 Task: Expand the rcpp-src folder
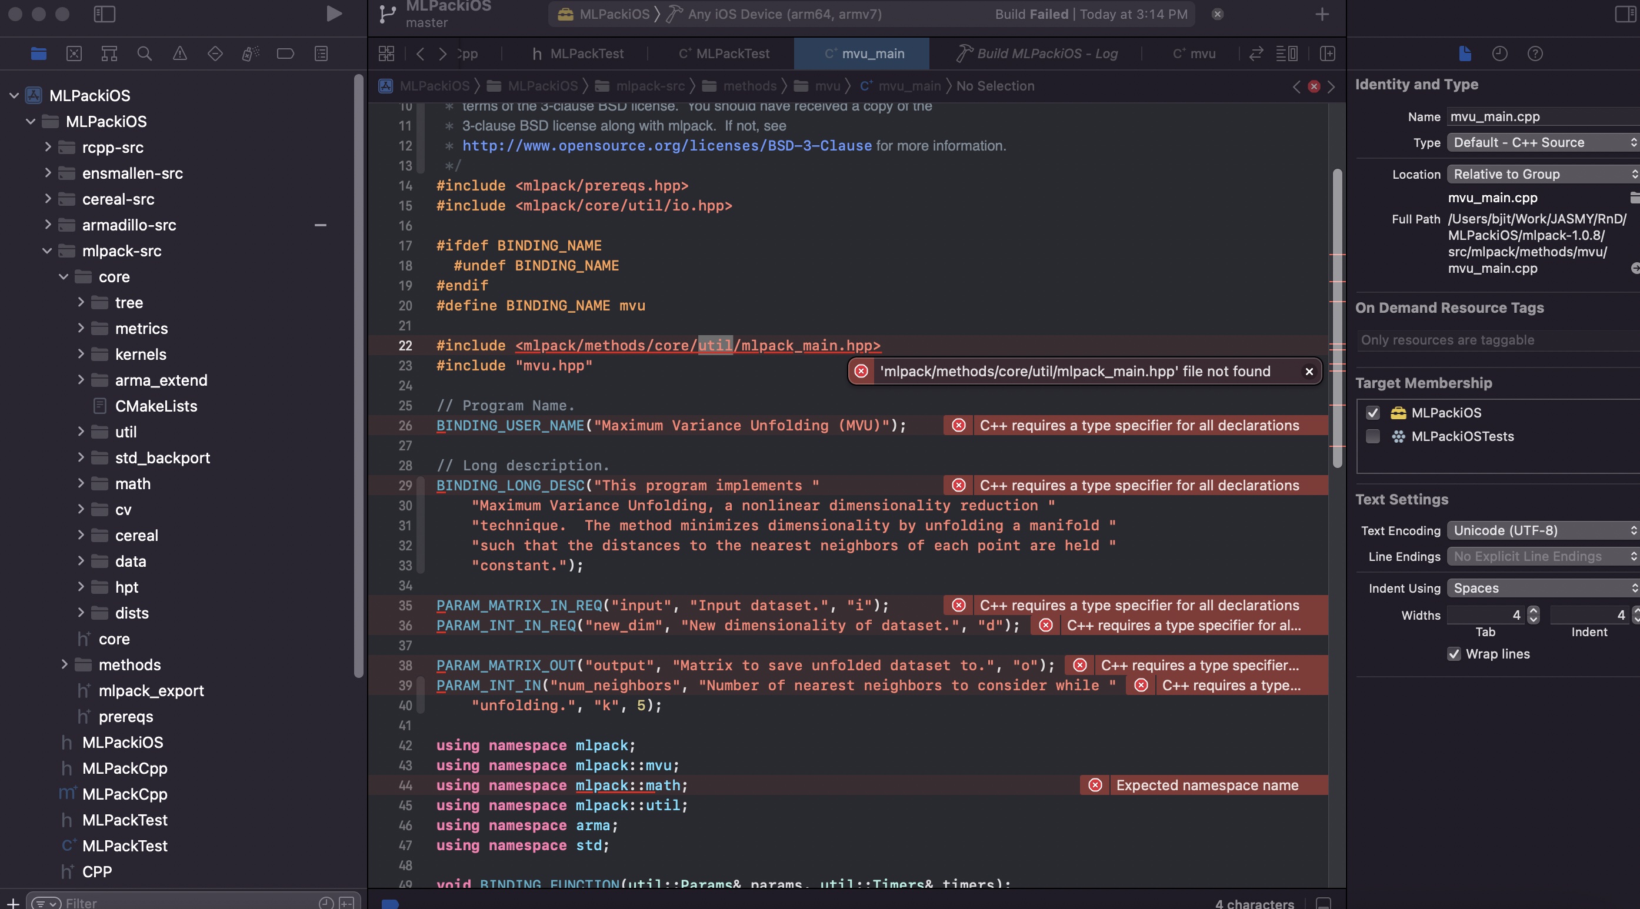coord(48,147)
